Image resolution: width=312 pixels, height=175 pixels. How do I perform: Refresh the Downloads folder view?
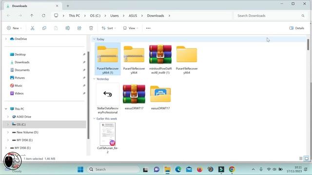[43, 16]
